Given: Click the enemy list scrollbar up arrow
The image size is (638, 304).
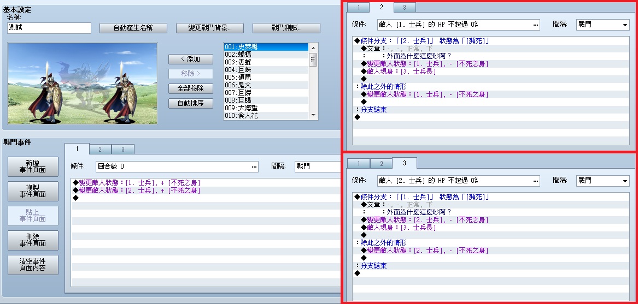Looking at the screenshot, I should (x=313, y=47).
